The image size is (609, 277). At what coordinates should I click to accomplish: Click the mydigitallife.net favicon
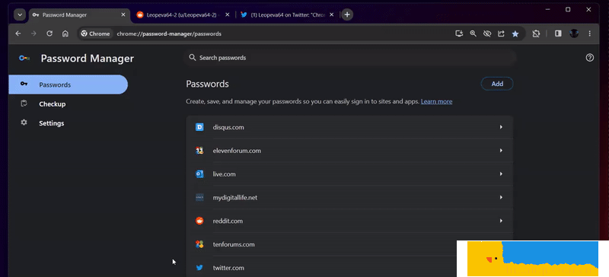199,197
